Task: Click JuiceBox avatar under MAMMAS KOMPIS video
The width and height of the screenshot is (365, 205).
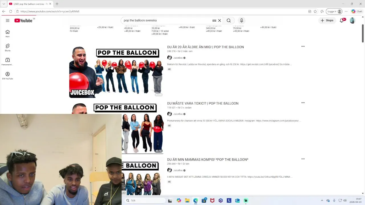Action: pos(169,170)
